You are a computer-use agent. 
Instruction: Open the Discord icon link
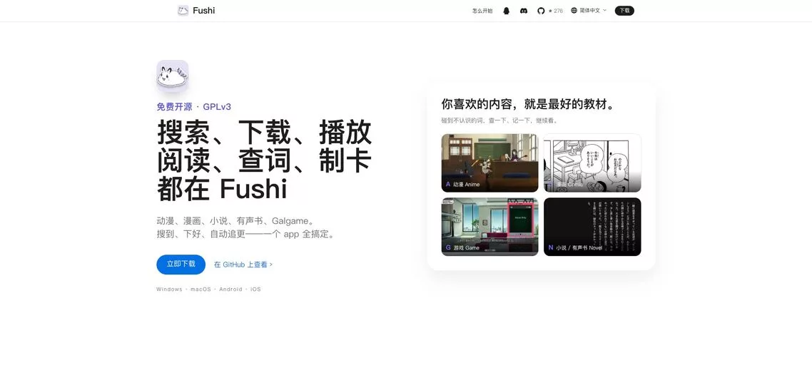point(524,11)
